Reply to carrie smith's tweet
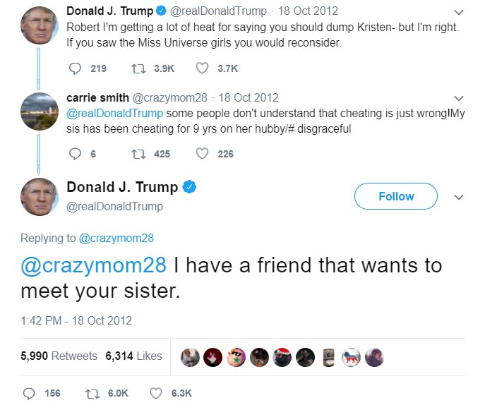The width and height of the screenshot is (485, 410). coord(75,154)
